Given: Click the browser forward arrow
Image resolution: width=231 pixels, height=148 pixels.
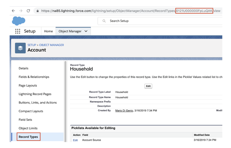Looking at the screenshot, I should click(21, 11).
